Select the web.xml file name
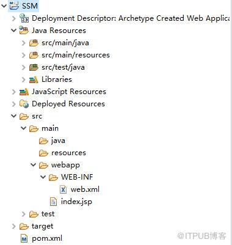Screen dimensions: 232x245 tap(85, 189)
